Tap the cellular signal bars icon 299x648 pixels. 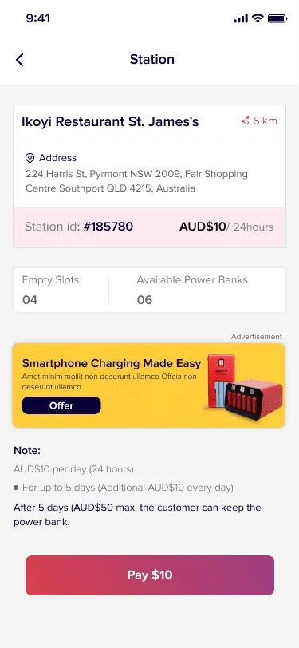(x=241, y=18)
